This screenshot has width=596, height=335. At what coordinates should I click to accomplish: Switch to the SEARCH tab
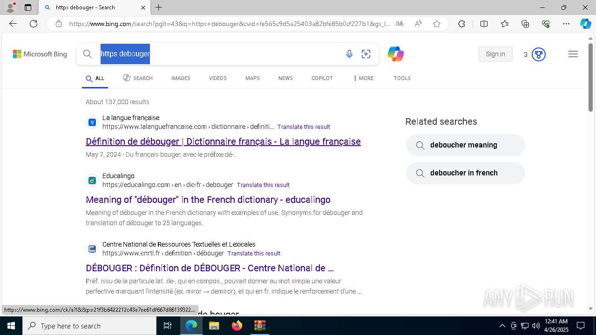pos(138,78)
